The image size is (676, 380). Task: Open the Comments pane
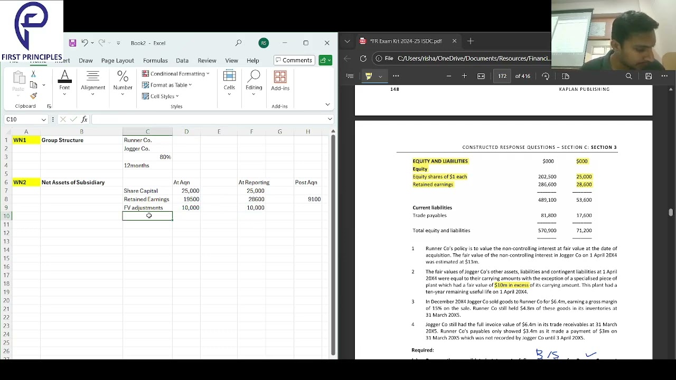[x=294, y=60]
